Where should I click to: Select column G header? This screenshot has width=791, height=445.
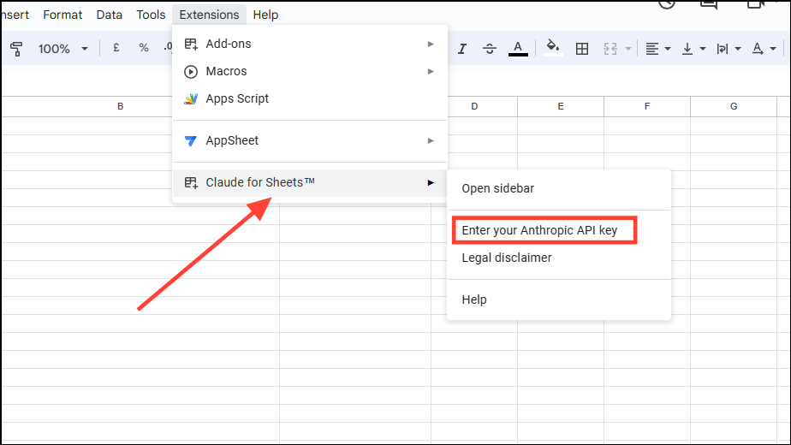coord(734,106)
